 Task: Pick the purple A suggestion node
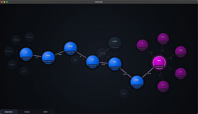coord(163,87)
